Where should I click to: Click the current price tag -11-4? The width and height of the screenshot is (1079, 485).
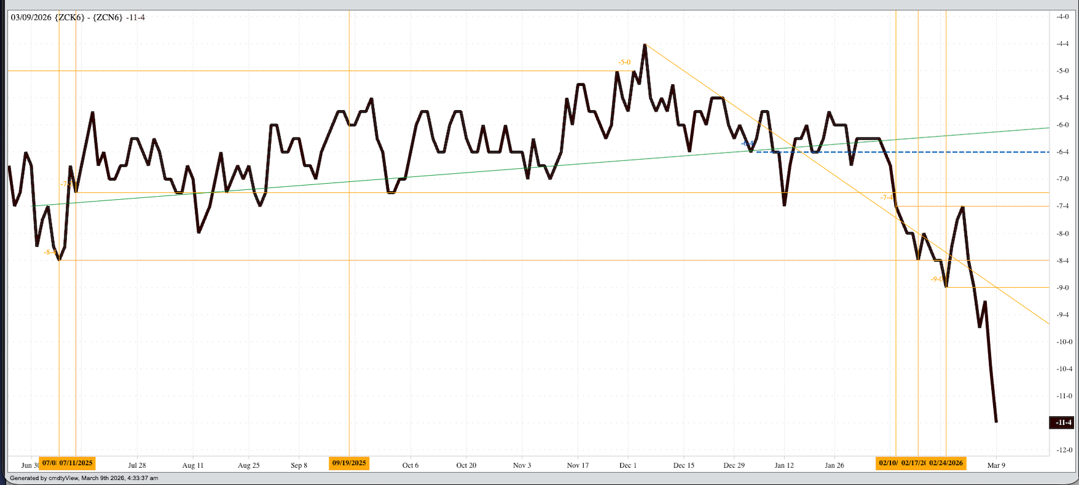(1063, 423)
